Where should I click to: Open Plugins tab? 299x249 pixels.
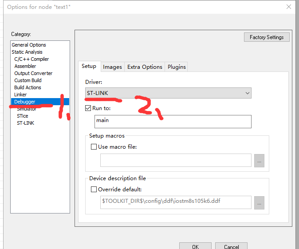177,67
